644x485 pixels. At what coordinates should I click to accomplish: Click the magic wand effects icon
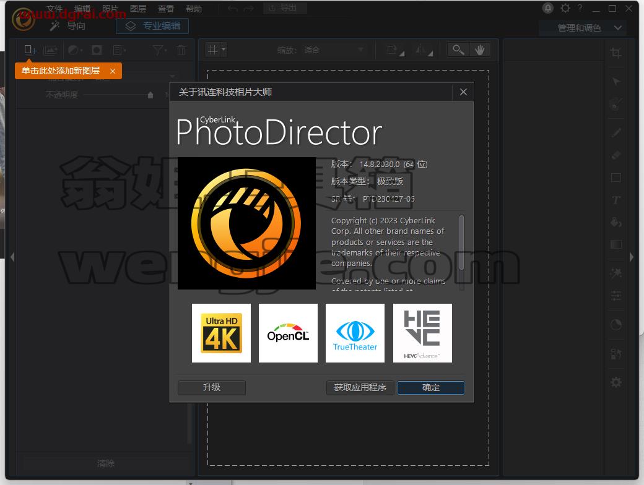616,273
